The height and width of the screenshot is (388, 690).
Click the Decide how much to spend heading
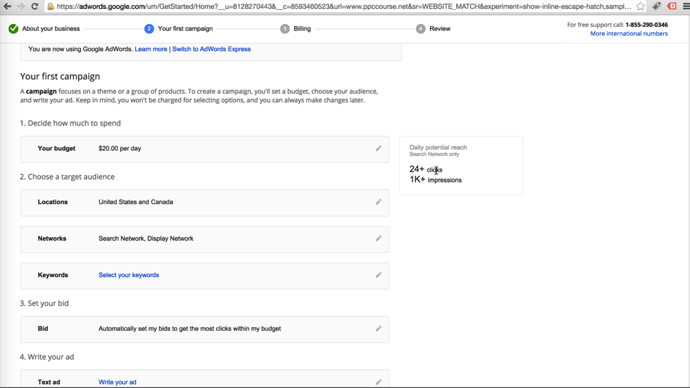[70, 123]
